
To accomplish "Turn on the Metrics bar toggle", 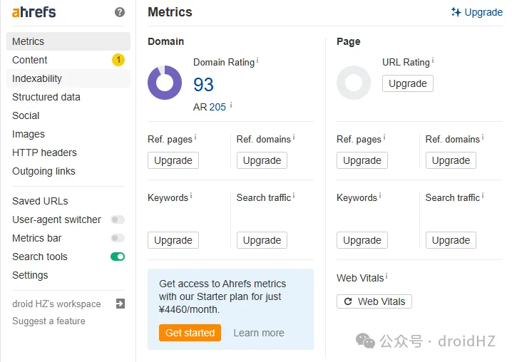I will click(x=118, y=238).
